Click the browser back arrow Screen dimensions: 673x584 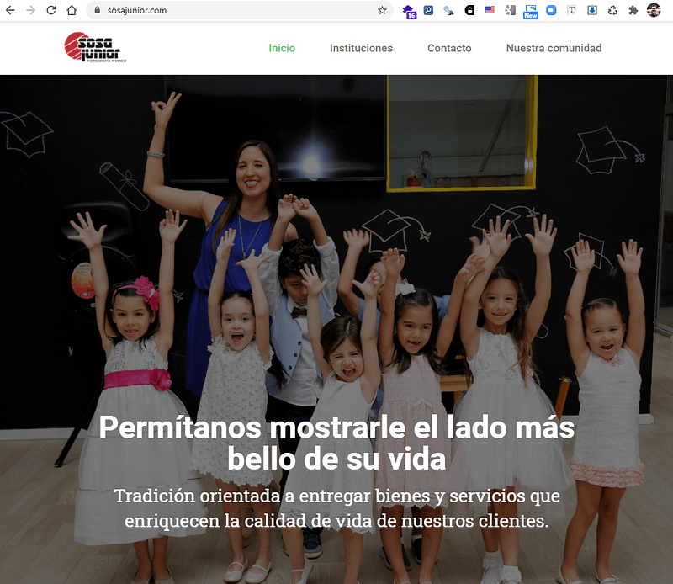[10, 10]
